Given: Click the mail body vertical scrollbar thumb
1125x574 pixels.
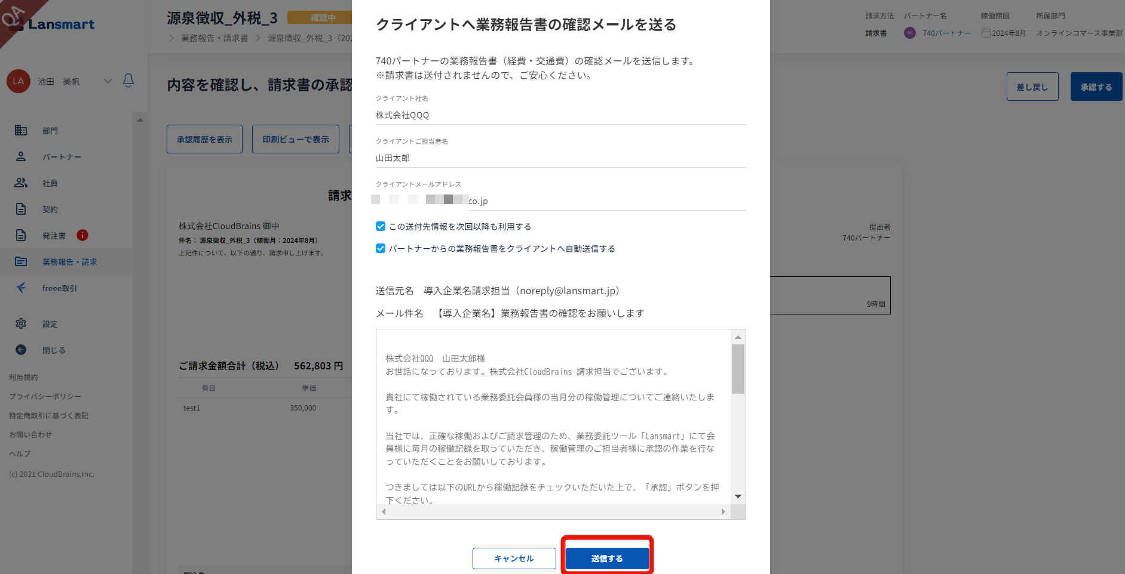Looking at the screenshot, I should click(738, 369).
